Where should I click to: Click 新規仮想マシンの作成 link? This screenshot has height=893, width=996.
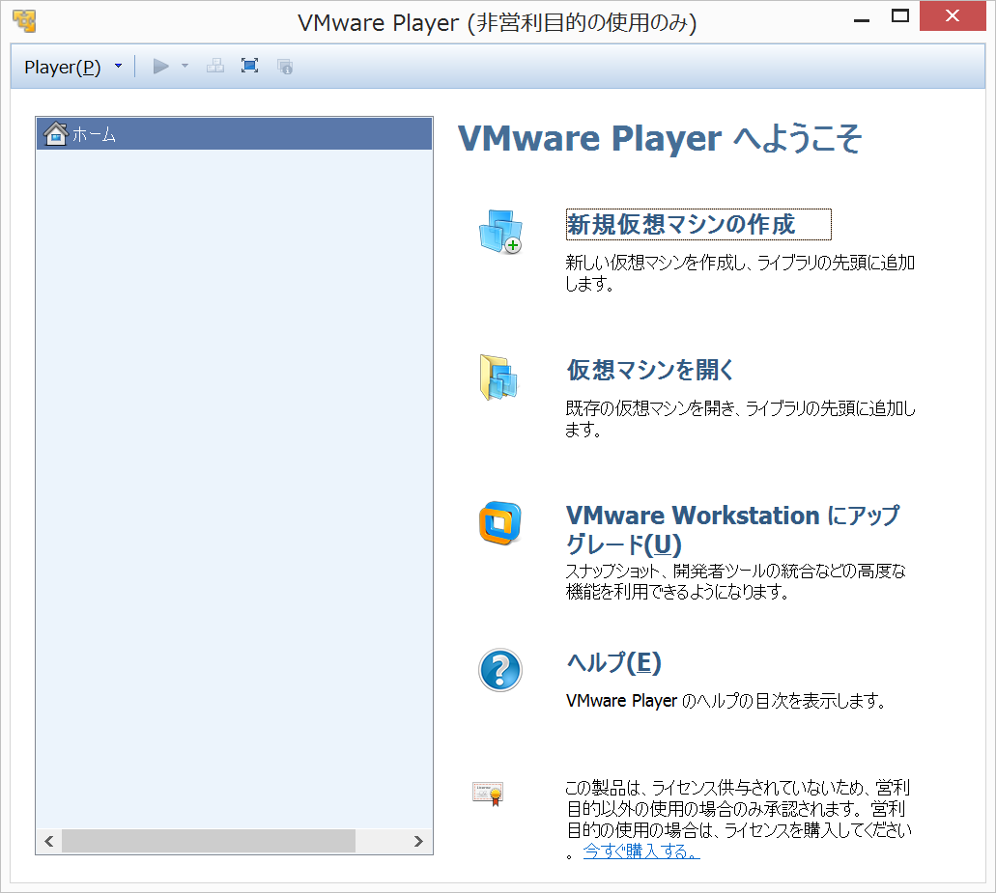click(x=697, y=223)
